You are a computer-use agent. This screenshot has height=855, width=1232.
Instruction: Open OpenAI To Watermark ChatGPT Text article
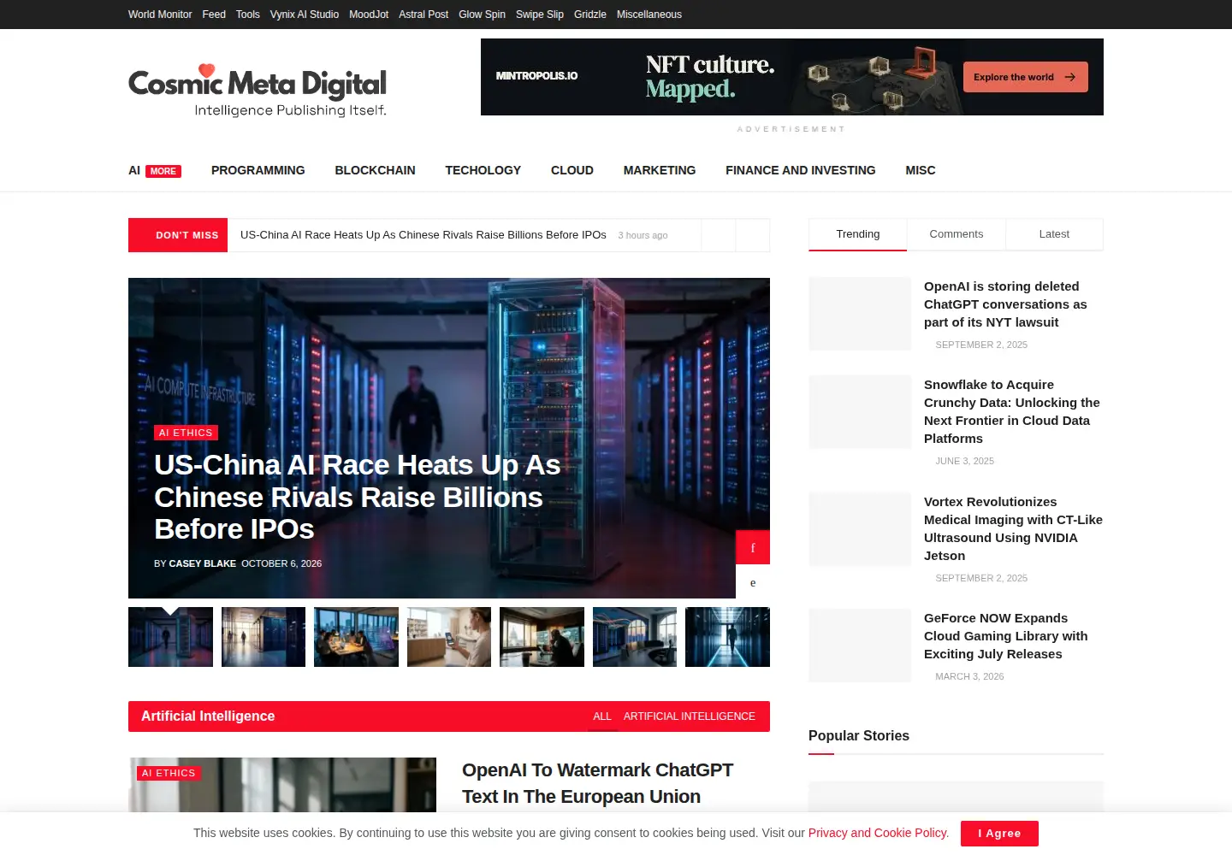click(x=597, y=783)
